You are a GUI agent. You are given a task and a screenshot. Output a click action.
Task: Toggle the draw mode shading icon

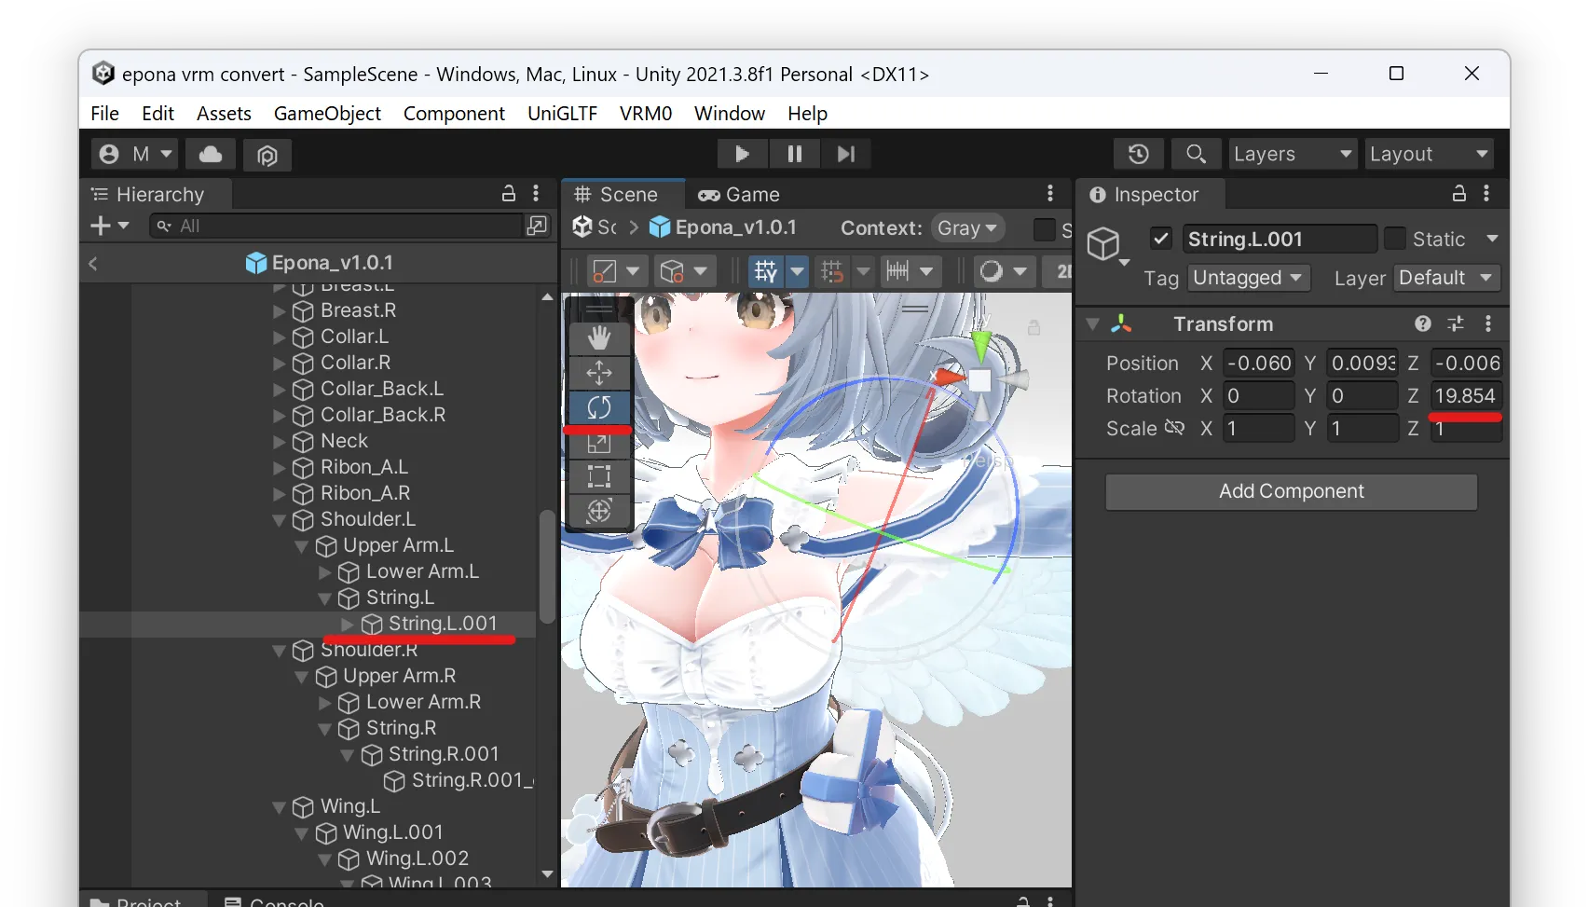(x=992, y=271)
